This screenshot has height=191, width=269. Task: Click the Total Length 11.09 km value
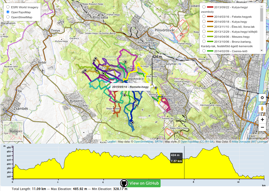[x=39, y=189]
